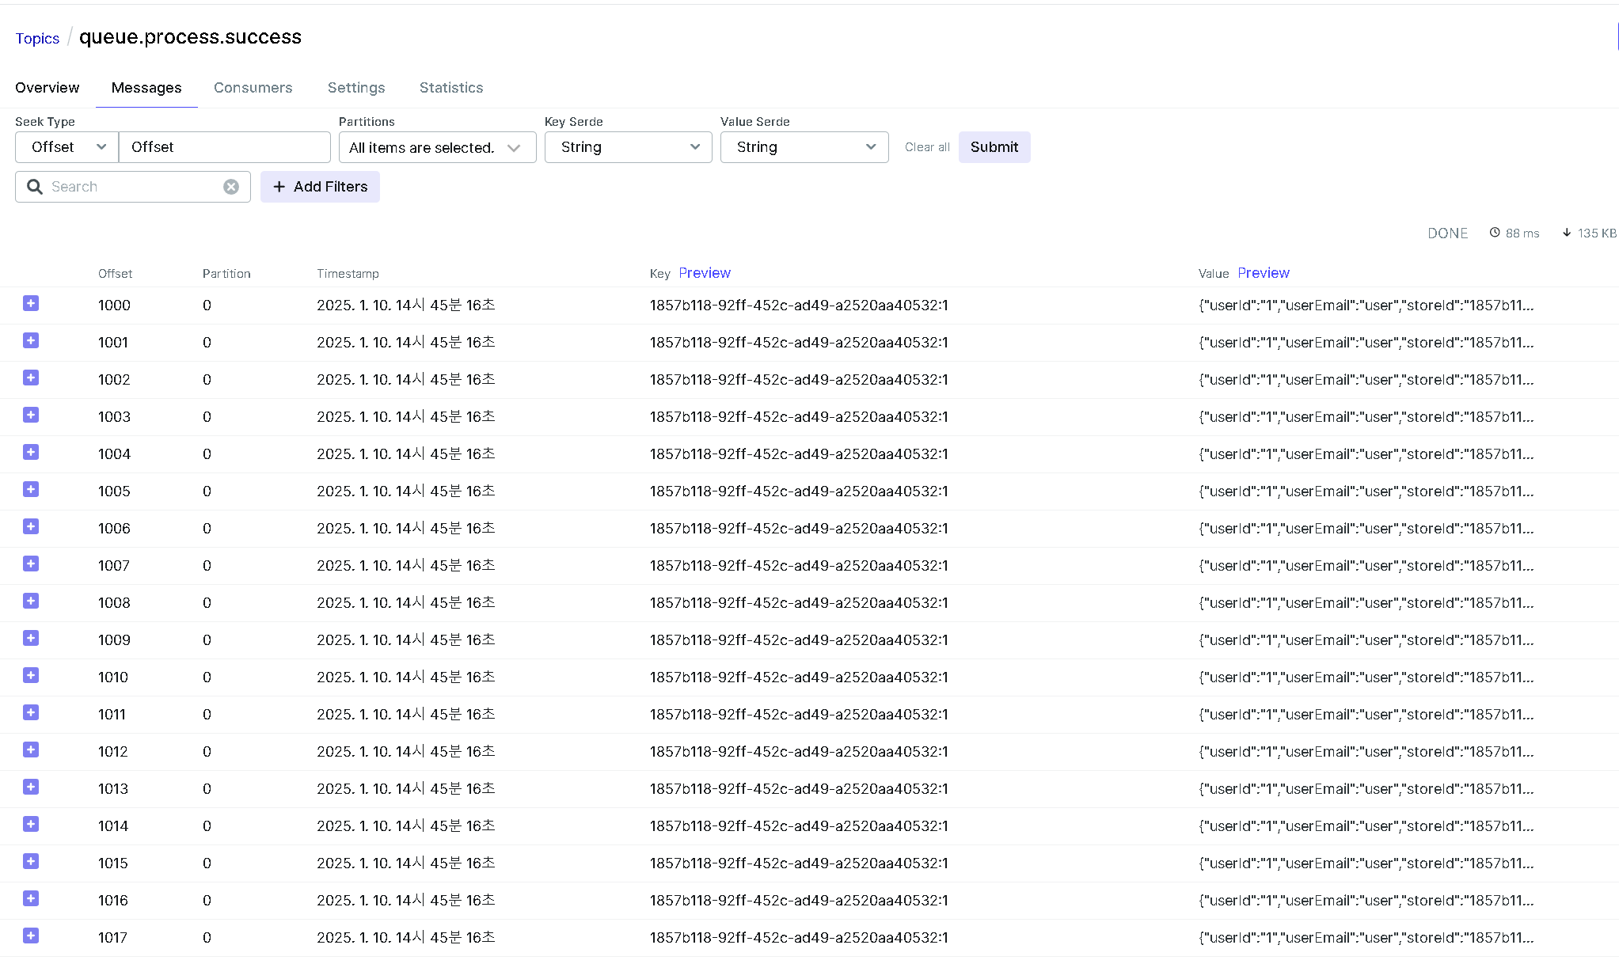The height and width of the screenshot is (964, 1619).
Task: Click plus icon for offset 1017
Action: 31,936
